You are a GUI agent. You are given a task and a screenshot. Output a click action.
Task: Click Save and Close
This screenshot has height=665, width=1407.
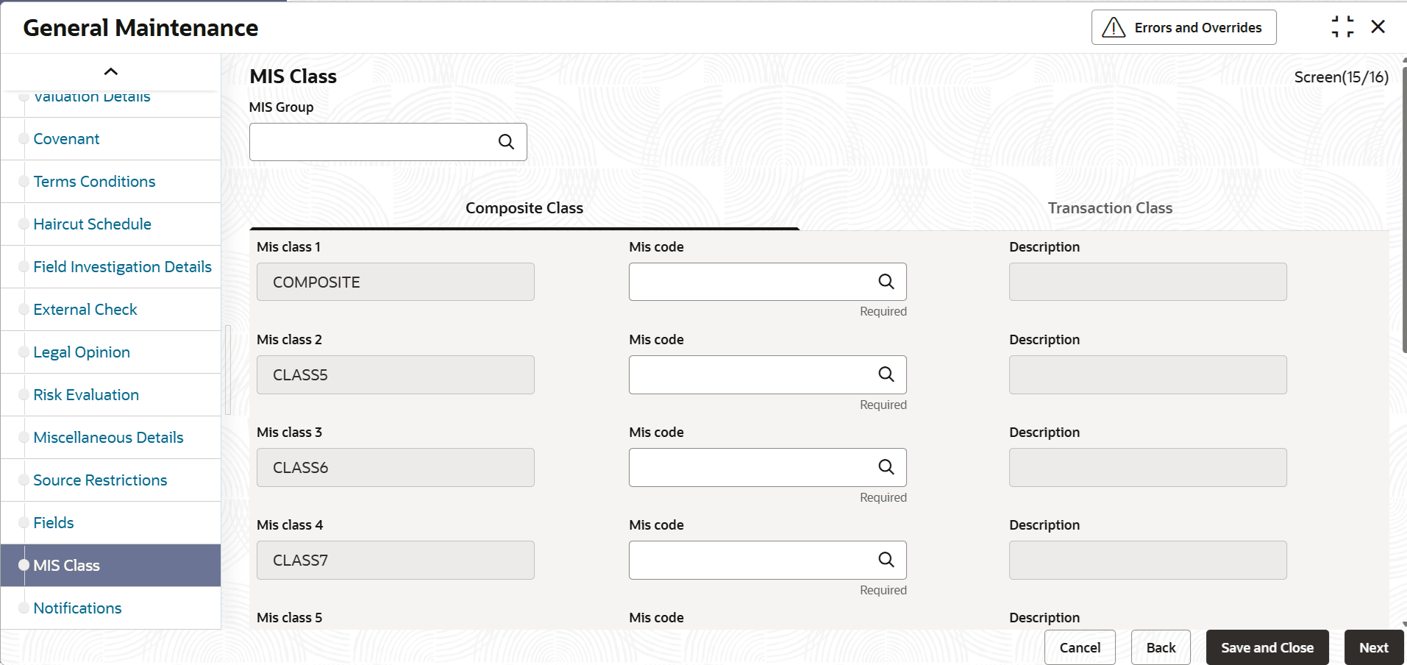[x=1267, y=647]
